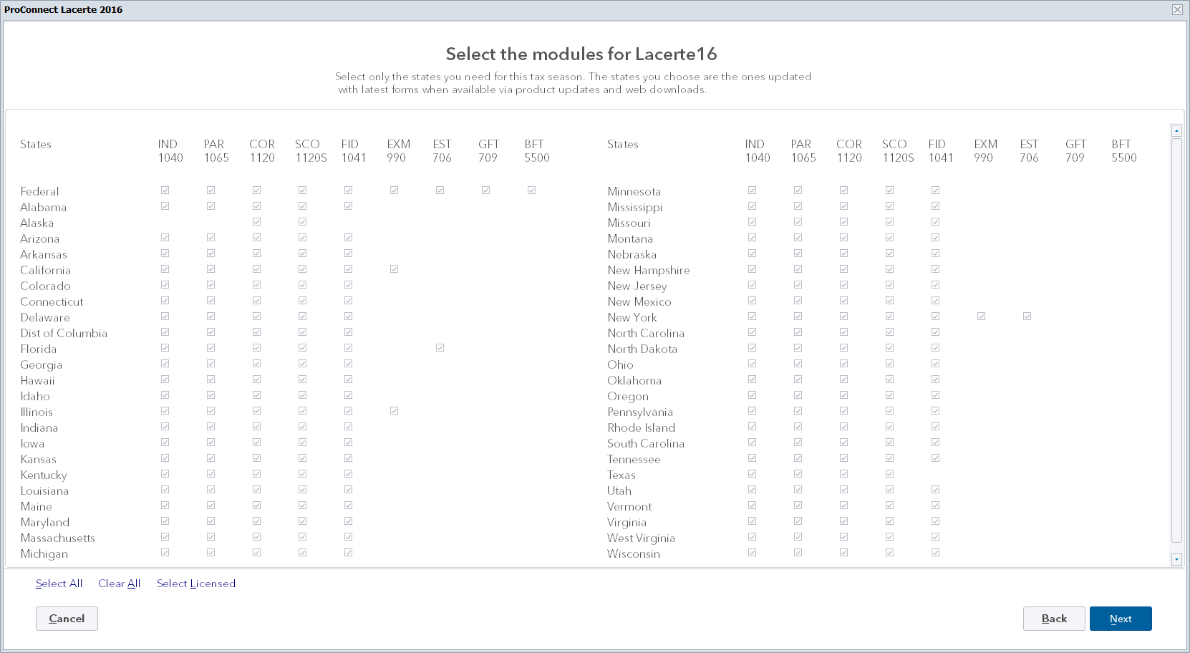Screen dimensions: 1190x653
Task: Toggle Montana PAR 1065 checkbox
Action: pos(798,238)
